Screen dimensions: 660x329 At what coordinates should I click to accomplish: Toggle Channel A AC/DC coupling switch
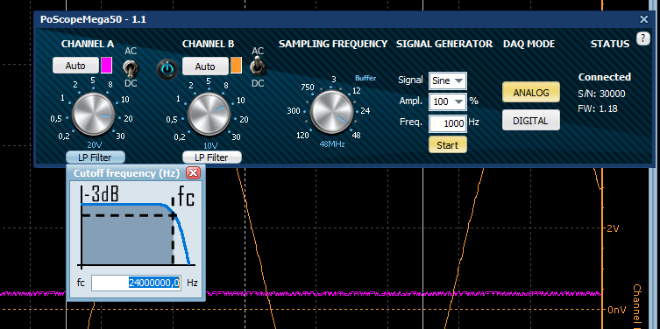[129, 67]
